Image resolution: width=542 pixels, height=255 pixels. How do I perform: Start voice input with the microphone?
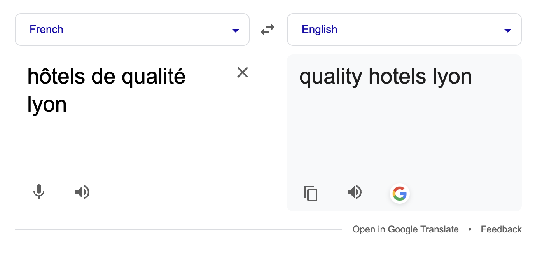point(38,192)
